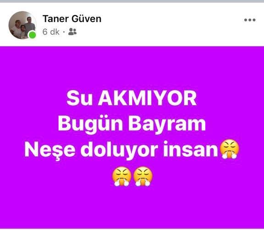The width and height of the screenshot is (264, 230).
Task: Open the three-dot post options menu
Action: pos(250,20)
